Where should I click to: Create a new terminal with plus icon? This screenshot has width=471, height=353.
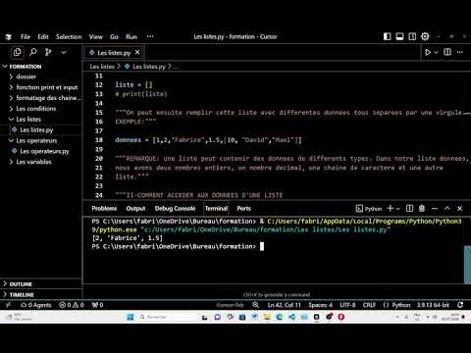pyautogui.click(x=390, y=208)
